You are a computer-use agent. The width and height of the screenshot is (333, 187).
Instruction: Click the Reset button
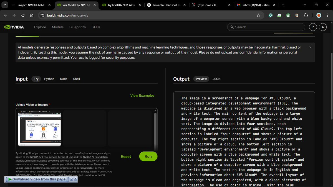pos(126,157)
